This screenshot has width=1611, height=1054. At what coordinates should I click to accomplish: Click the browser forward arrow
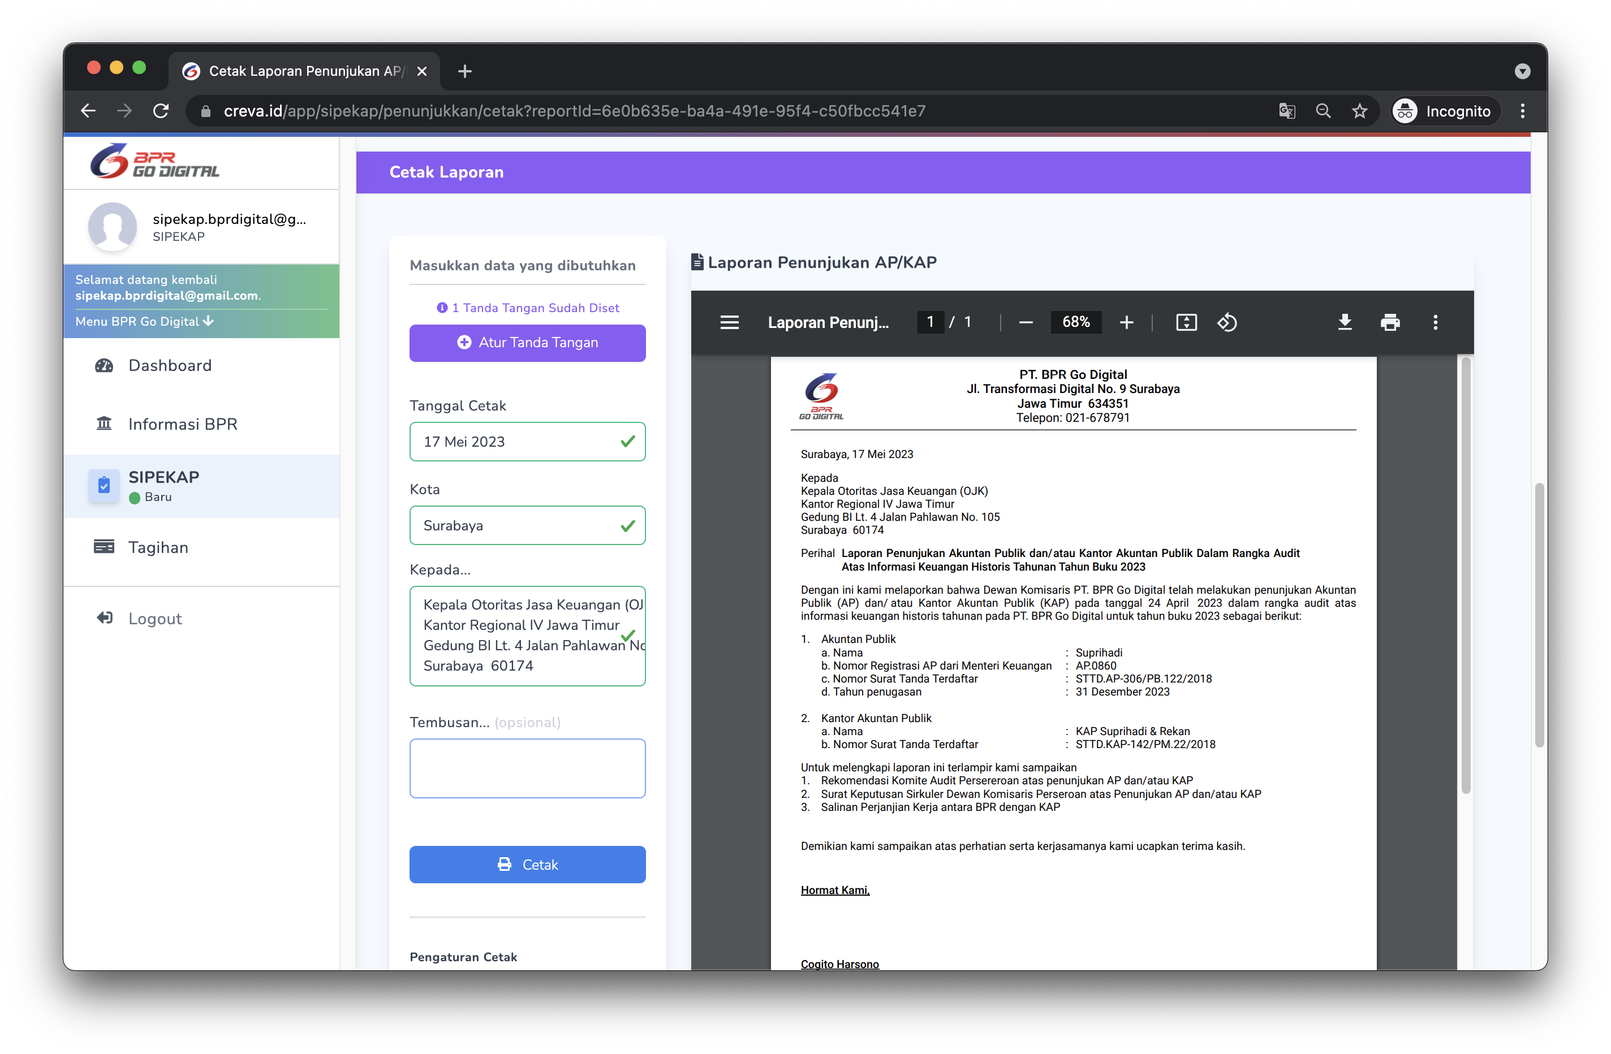(x=124, y=111)
